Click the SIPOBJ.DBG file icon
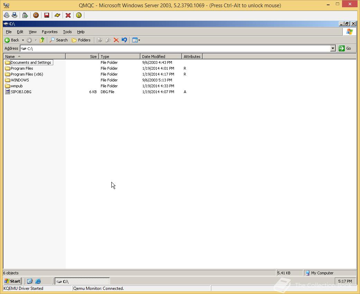360x294 pixels. tap(7, 92)
